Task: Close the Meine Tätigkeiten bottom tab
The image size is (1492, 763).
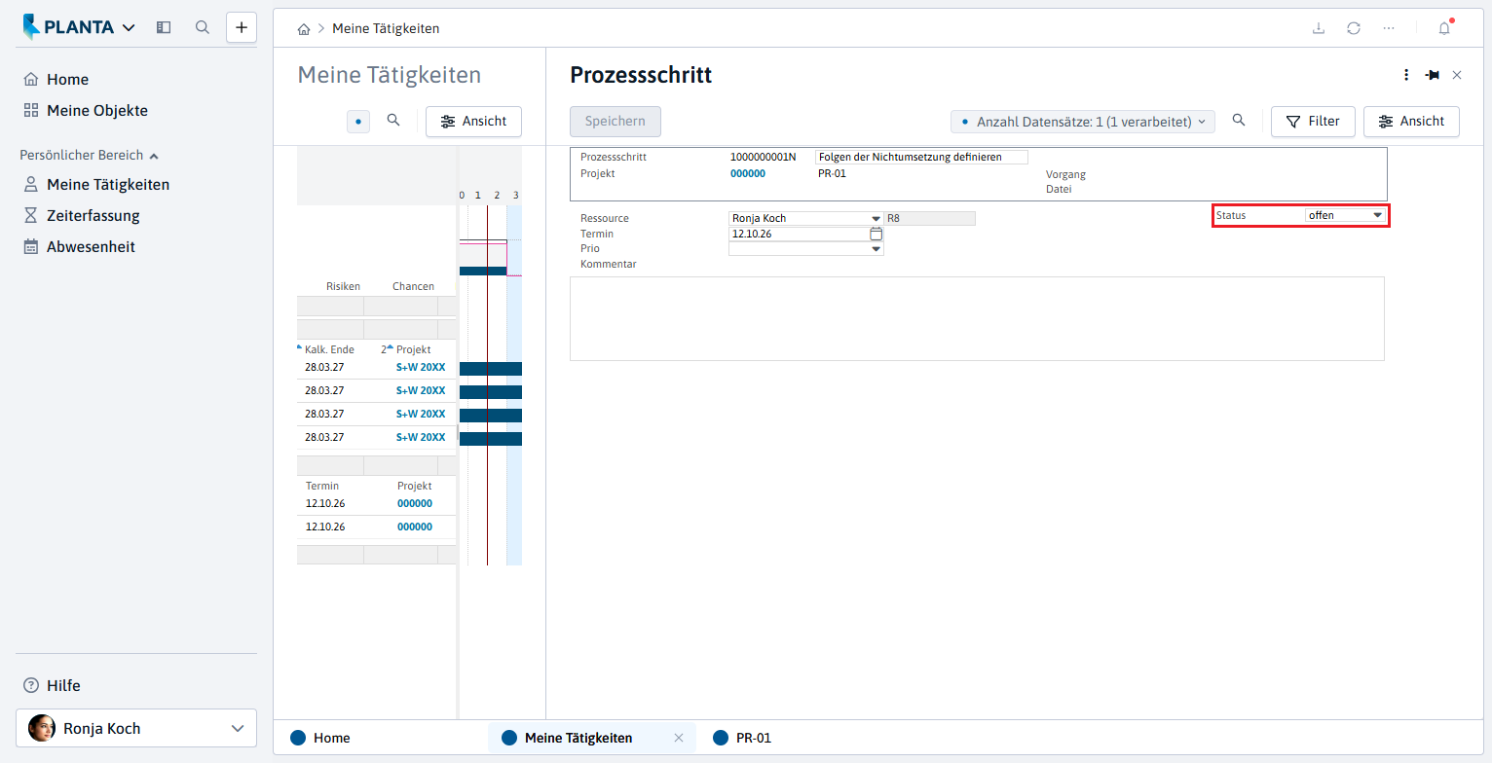Action: coord(679,738)
